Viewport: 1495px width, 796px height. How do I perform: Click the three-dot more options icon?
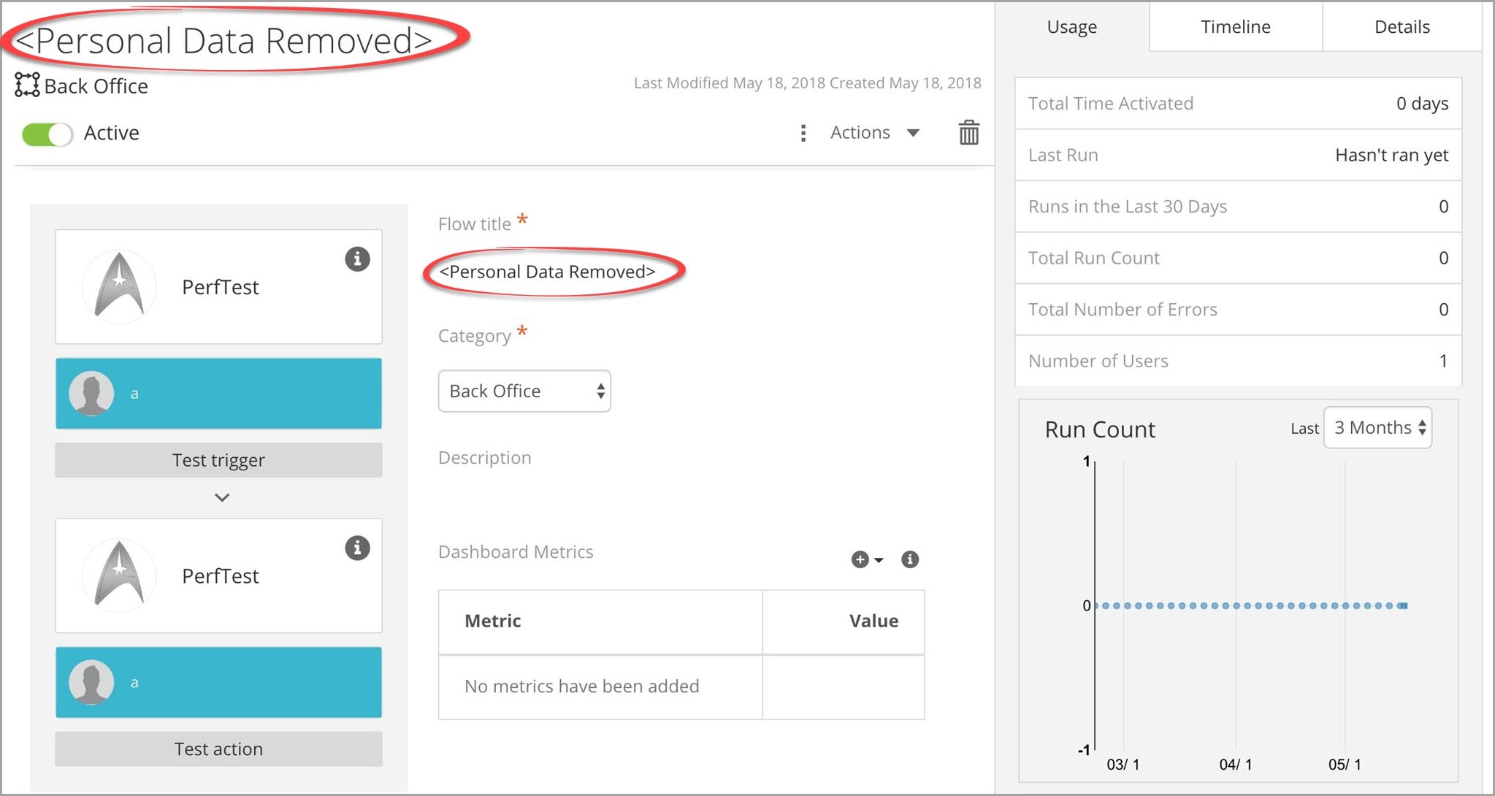tap(803, 133)
